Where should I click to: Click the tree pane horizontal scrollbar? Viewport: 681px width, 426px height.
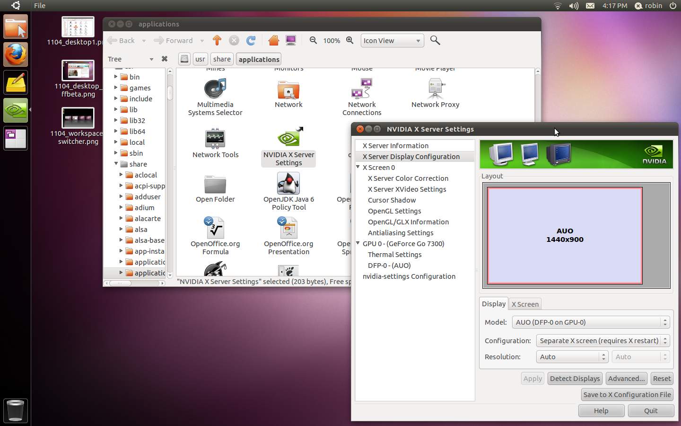tap(121, 283)
